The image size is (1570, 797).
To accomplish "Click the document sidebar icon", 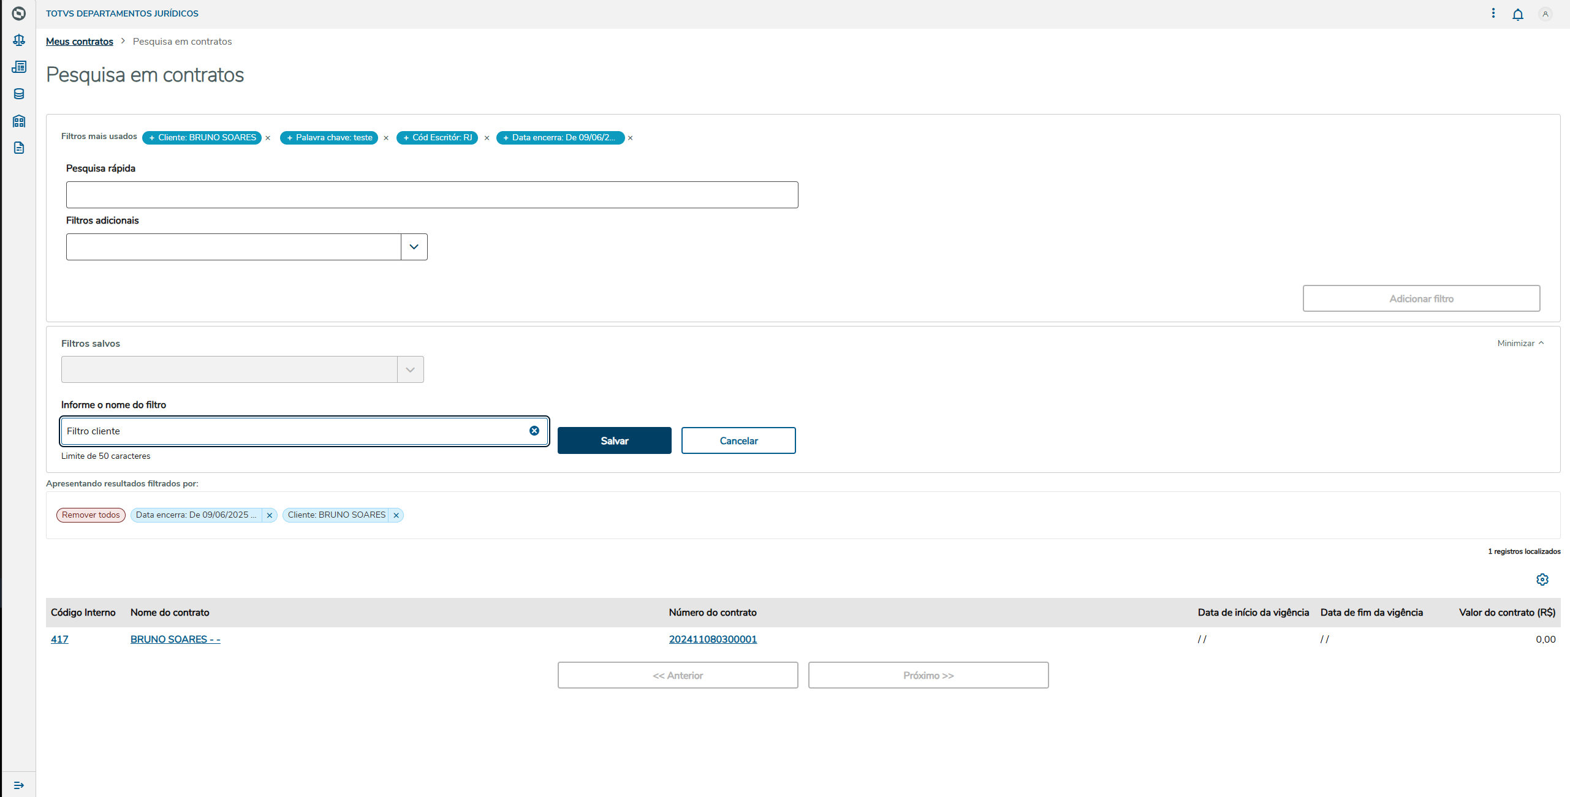I will (19, 148).
